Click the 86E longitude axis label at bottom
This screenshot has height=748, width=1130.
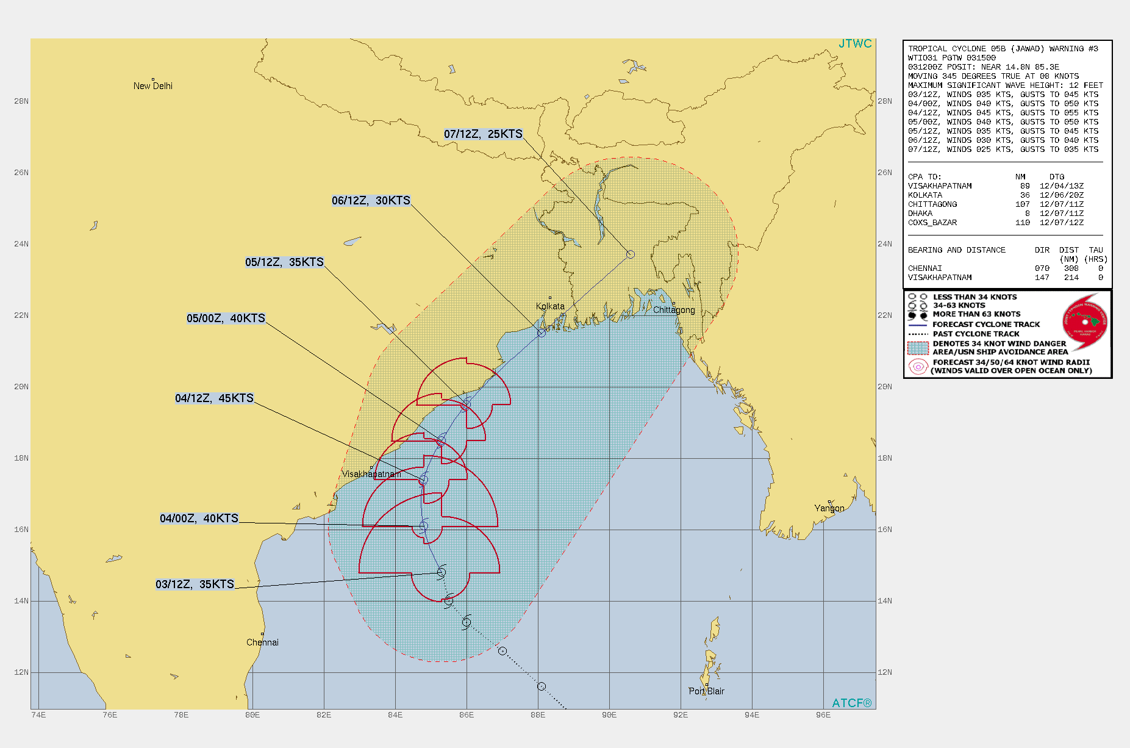[x=467, y=715]
